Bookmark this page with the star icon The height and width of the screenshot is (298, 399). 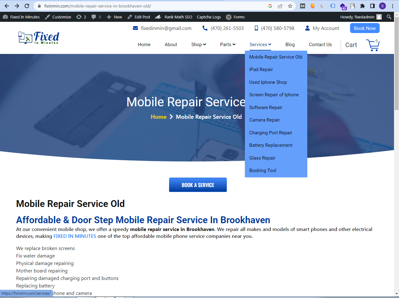290,6
